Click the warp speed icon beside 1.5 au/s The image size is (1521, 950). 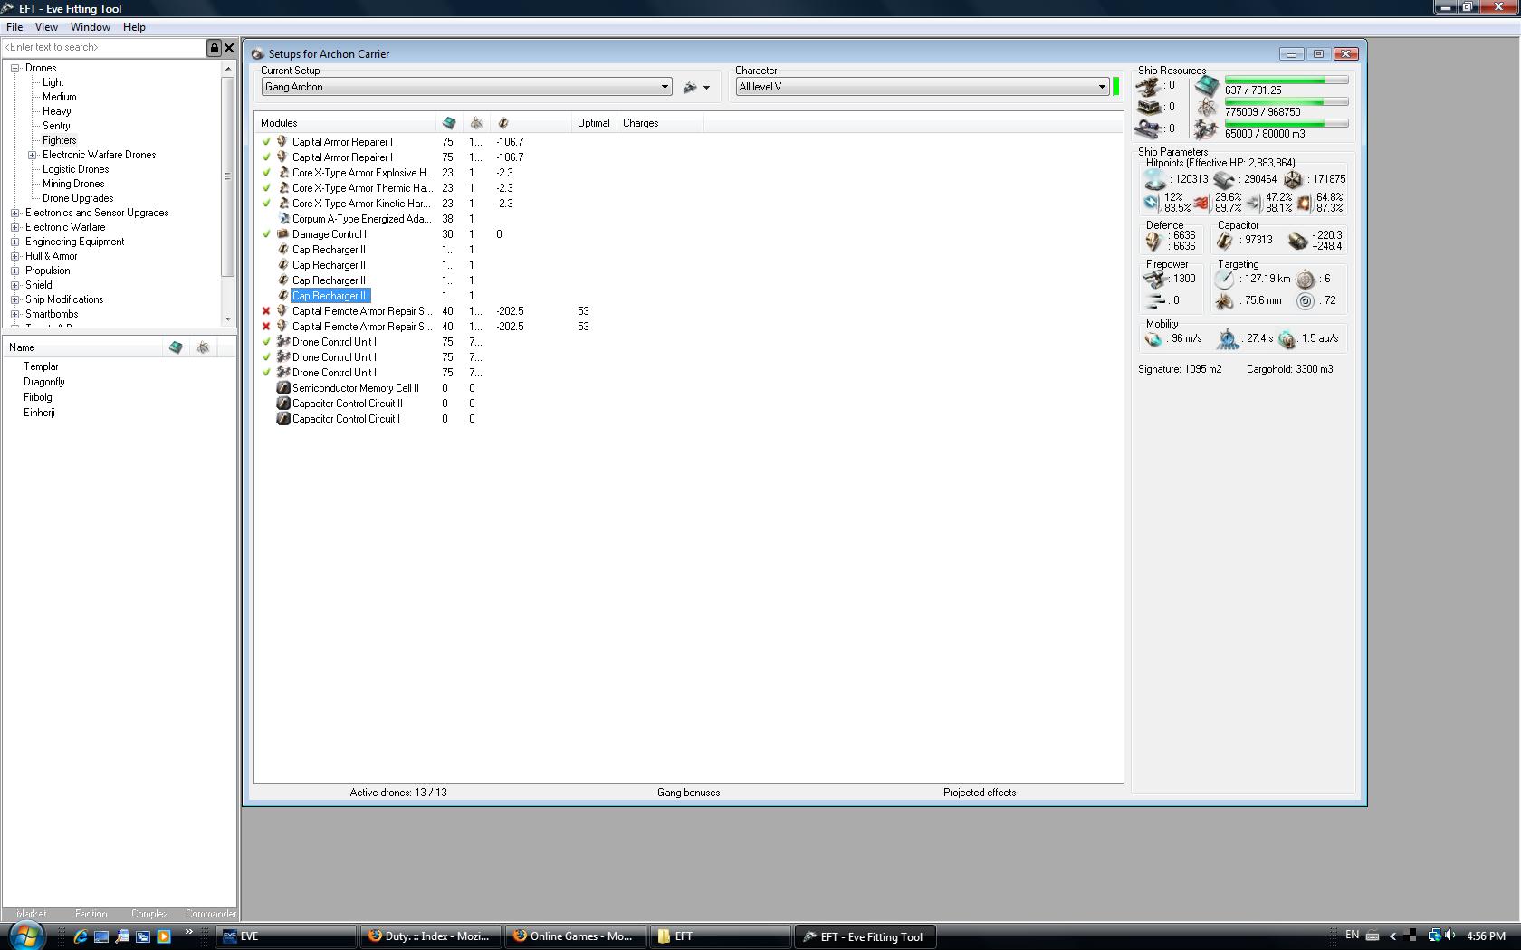point(1287,339)
